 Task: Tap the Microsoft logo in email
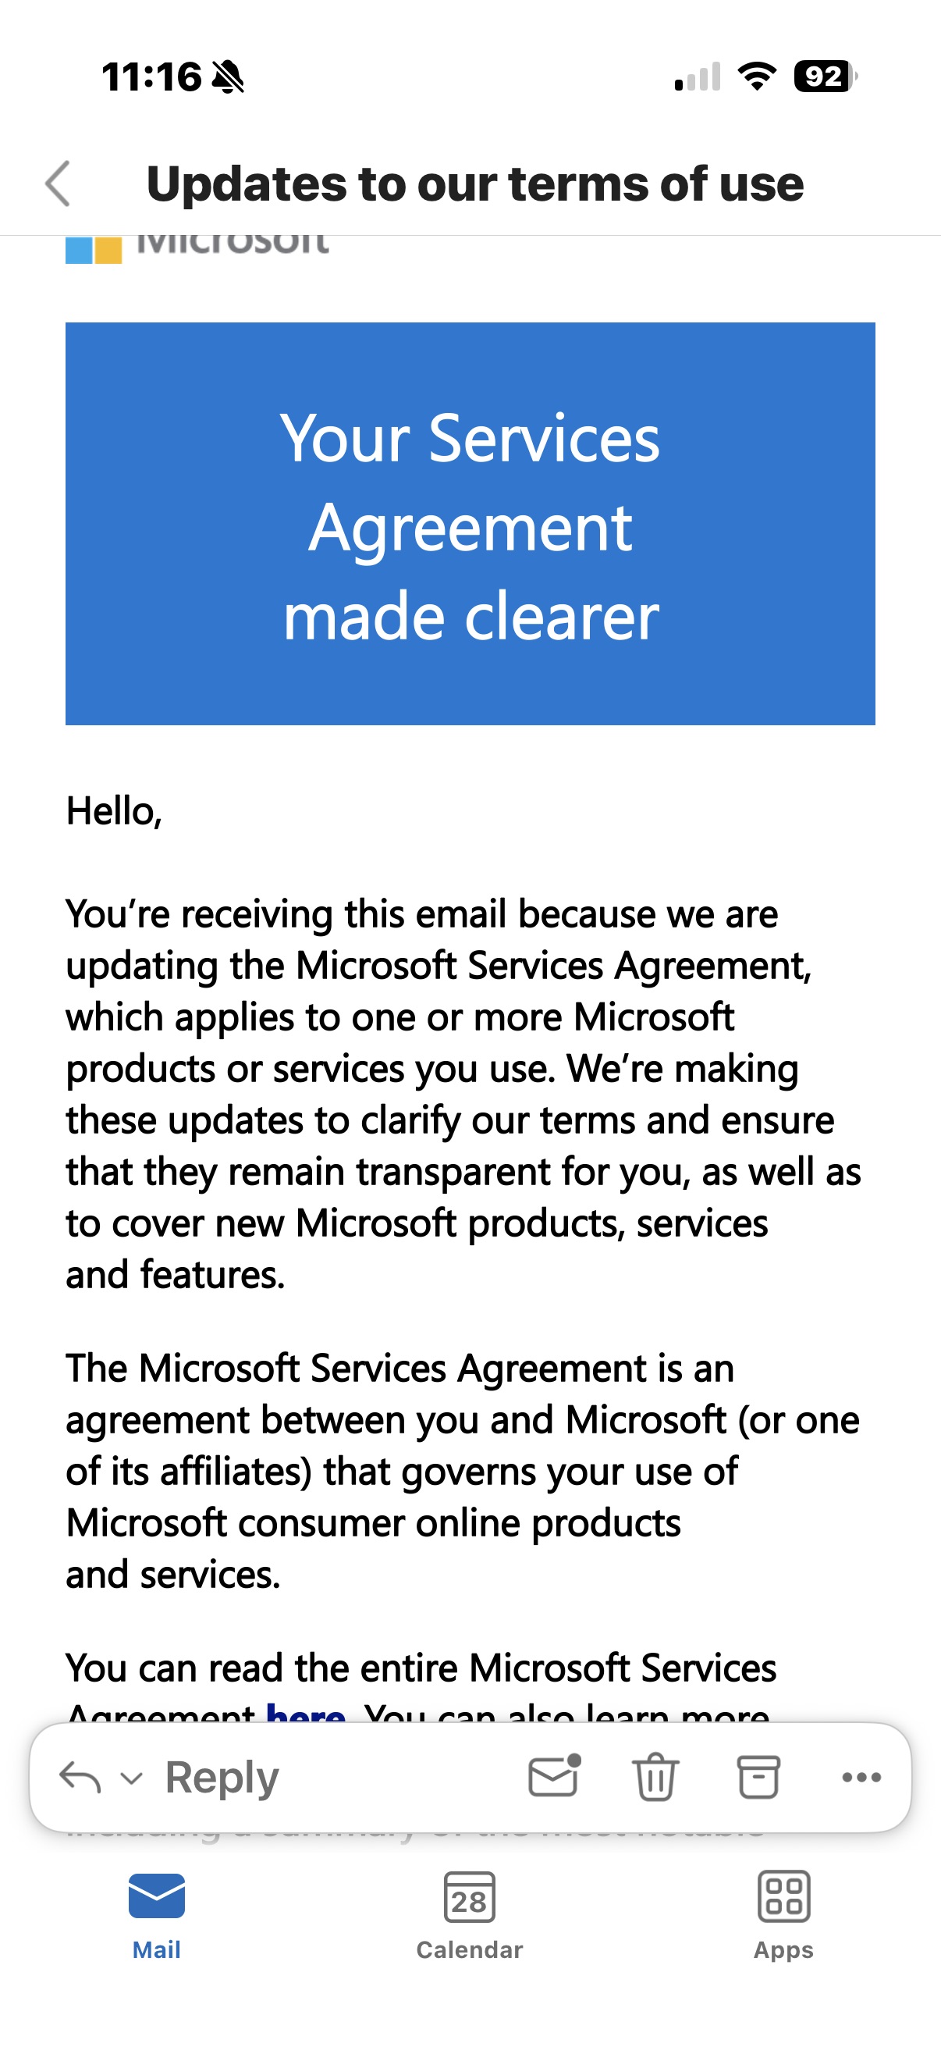[197, 248]
